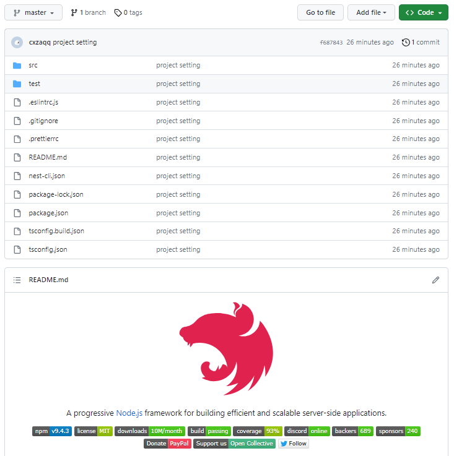The image size is (454, 456).
Task: Open the .gitignore file
Action: [x=43, y=121]
